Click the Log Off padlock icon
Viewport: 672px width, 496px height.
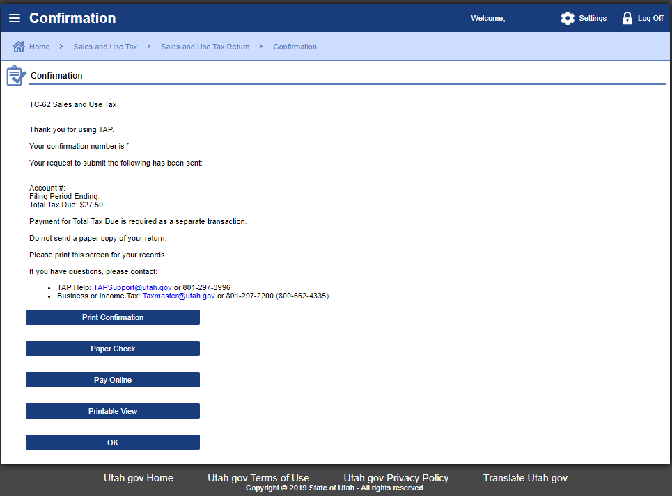[627, 18]
